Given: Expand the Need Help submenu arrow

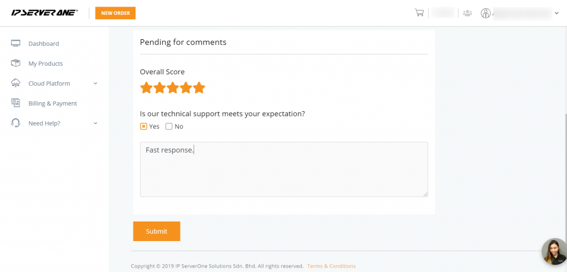Looking at the screenshot, I should 95,123.
